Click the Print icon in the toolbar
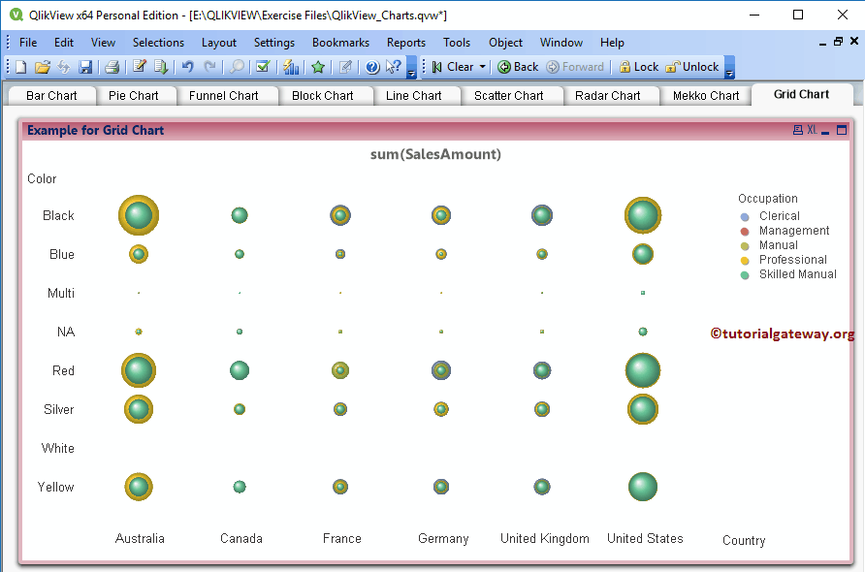Viewport: 865px width, 572px height. point(112,68)
